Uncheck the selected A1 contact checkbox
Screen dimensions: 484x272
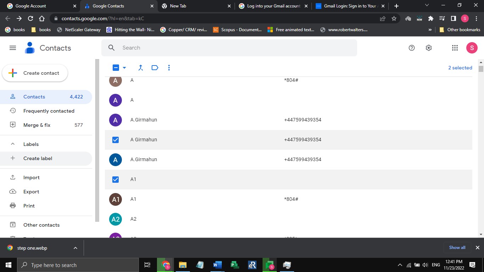click(116, 180)
